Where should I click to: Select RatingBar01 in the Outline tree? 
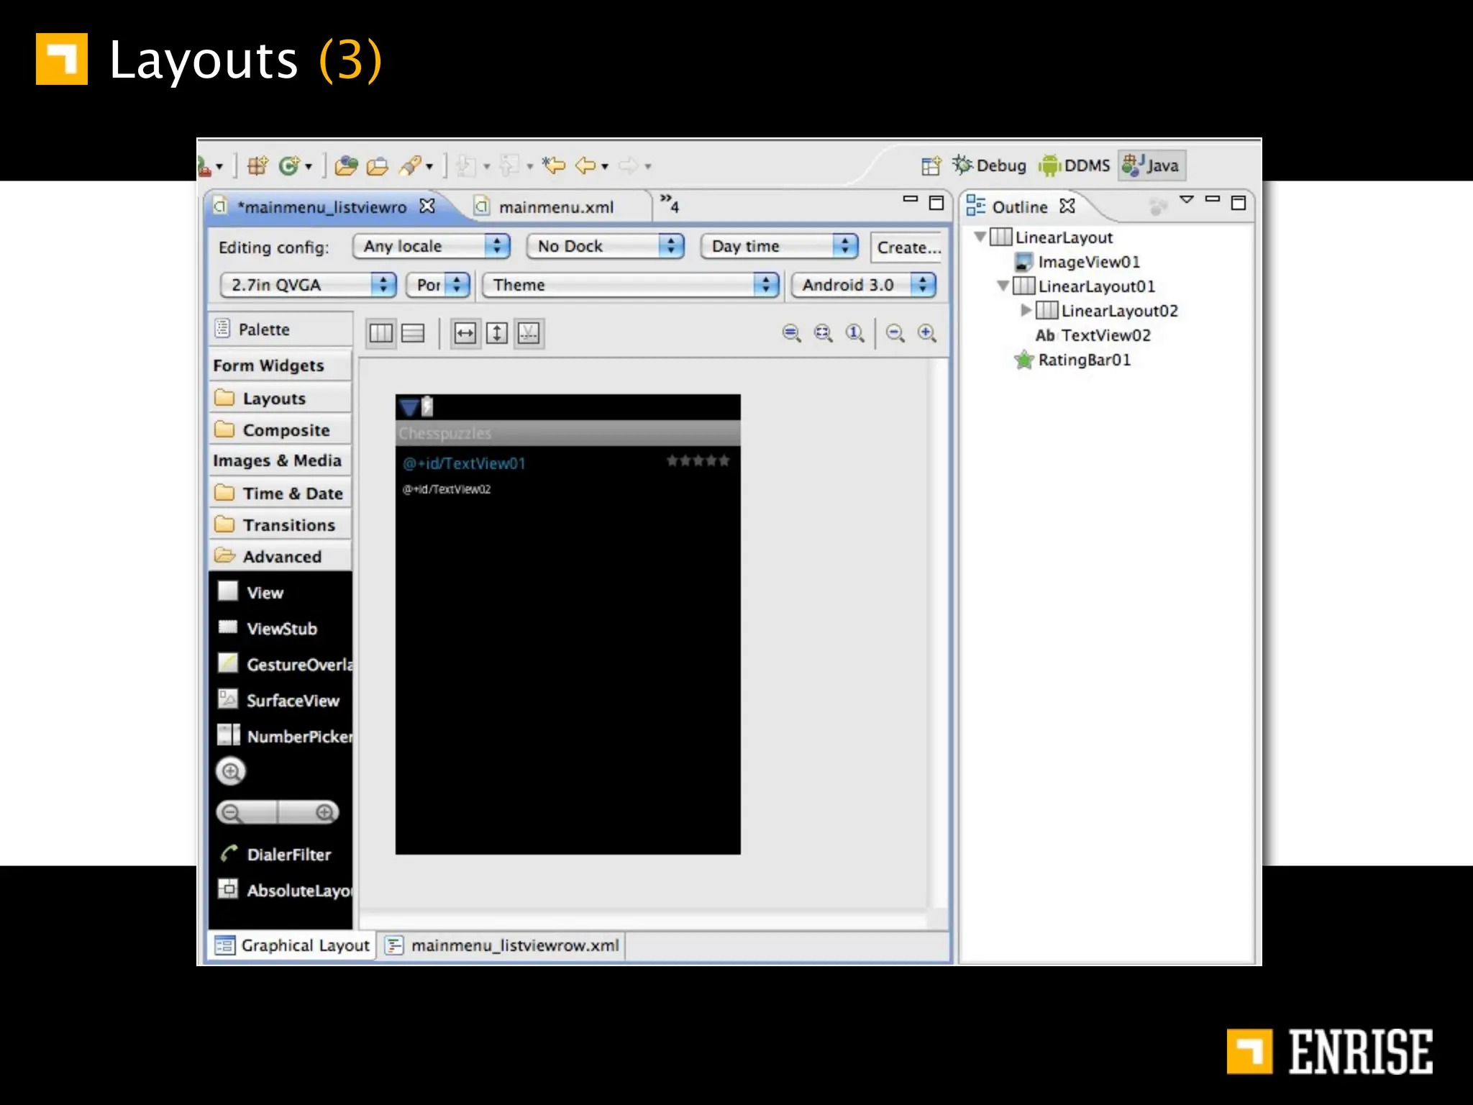(x=1083, y=360)
